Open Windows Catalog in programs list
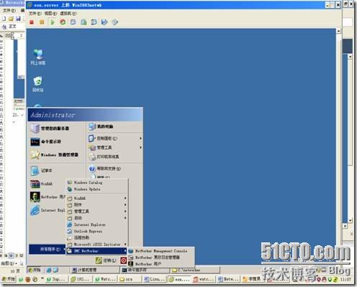 97,183
